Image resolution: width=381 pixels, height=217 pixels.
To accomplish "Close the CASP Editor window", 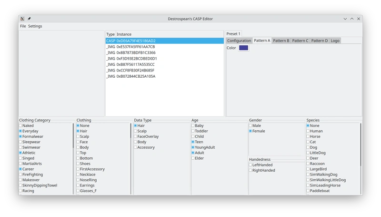I will tap(359, 19).
